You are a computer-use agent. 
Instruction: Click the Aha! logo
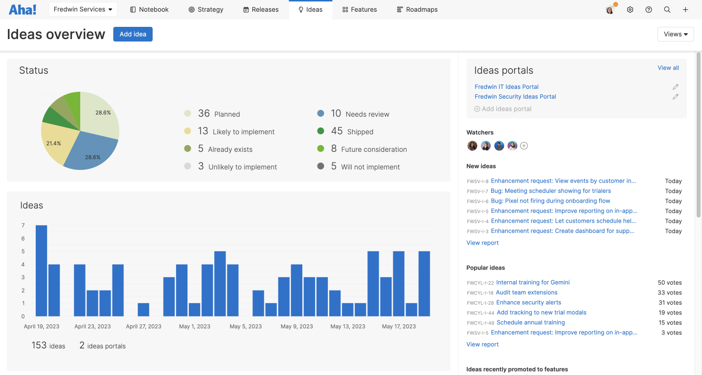pos(23,9)
